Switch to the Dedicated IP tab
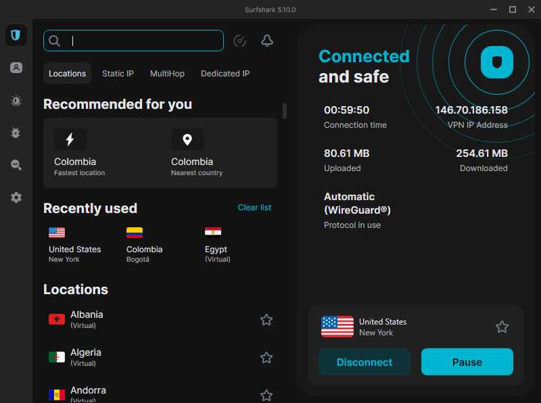Viewport: 541px width, 403px height. point(225,73)
